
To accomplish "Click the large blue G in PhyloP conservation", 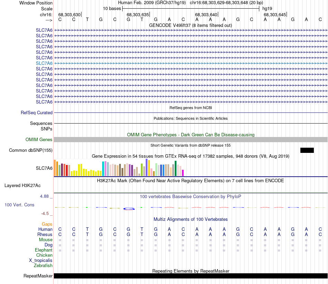I will (x=129, y=208).
